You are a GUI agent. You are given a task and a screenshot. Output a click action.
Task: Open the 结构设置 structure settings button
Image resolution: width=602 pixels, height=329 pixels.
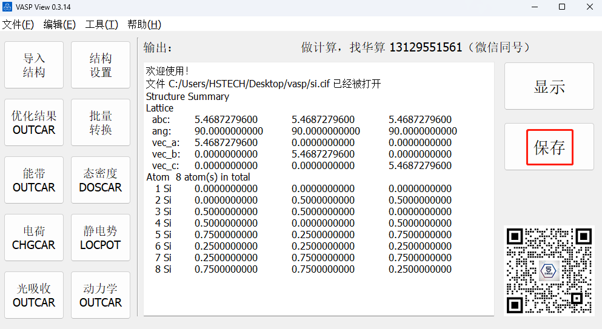[x=101, y=65]
